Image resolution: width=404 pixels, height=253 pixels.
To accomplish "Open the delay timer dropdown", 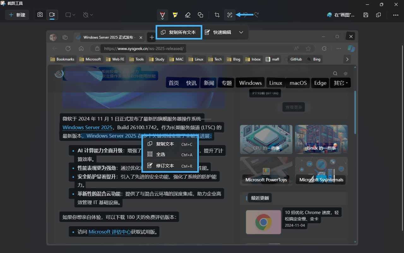I will [x=88, y=15].
